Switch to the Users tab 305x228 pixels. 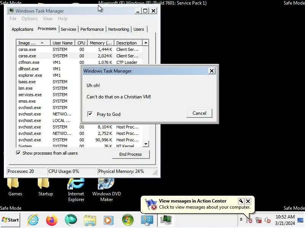coord(139,29)
